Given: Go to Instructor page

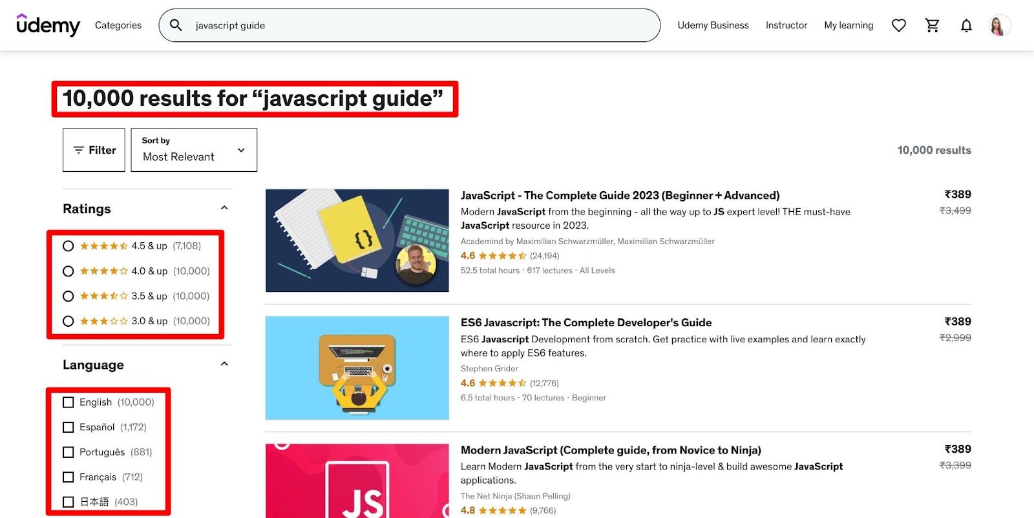Looking at the screenshot, I should point(786,25).
